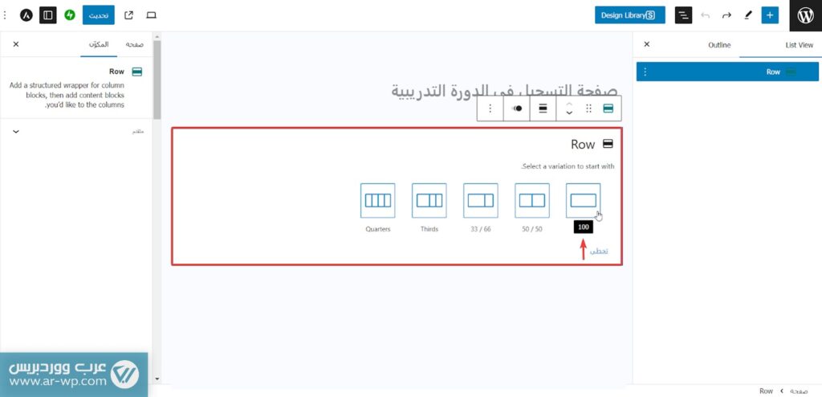822x397 pixels.
Task: Click the Astra theme round icon
Action: pyautogui.click(x=26, y=15)
